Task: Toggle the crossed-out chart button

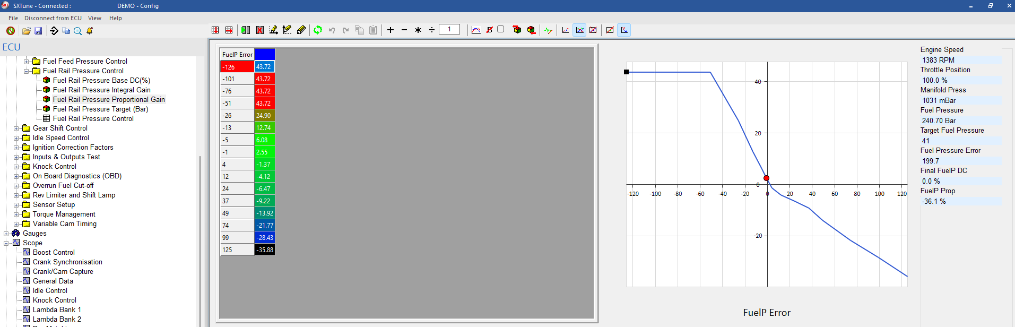Action: click(x=593, y=30)
